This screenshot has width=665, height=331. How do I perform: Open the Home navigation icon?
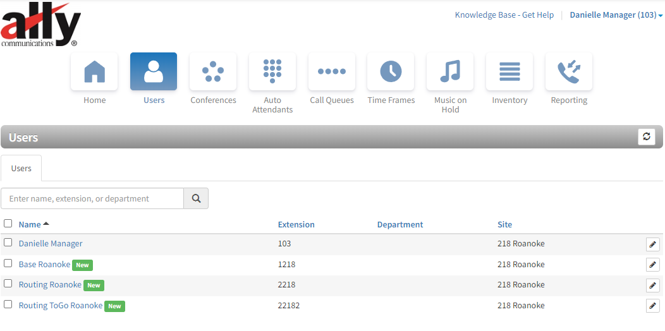[x=94, y=71]
